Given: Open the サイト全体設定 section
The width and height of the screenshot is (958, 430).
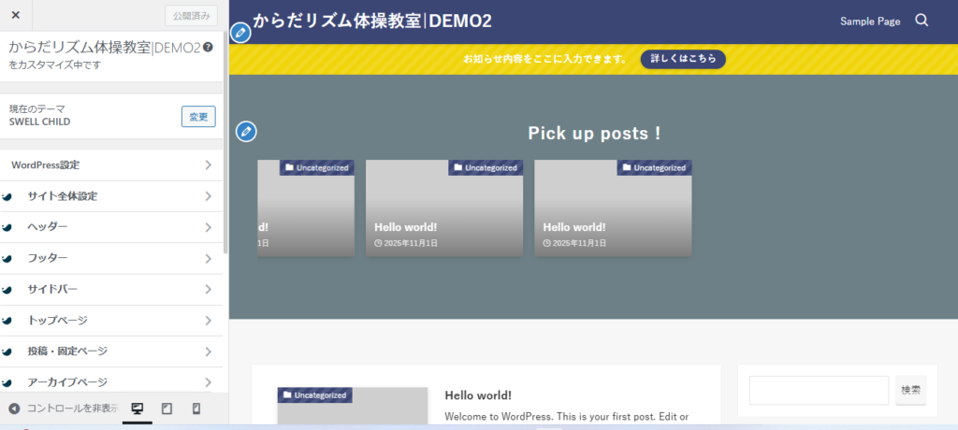Looking at the screenshot, I should [111, 196].
